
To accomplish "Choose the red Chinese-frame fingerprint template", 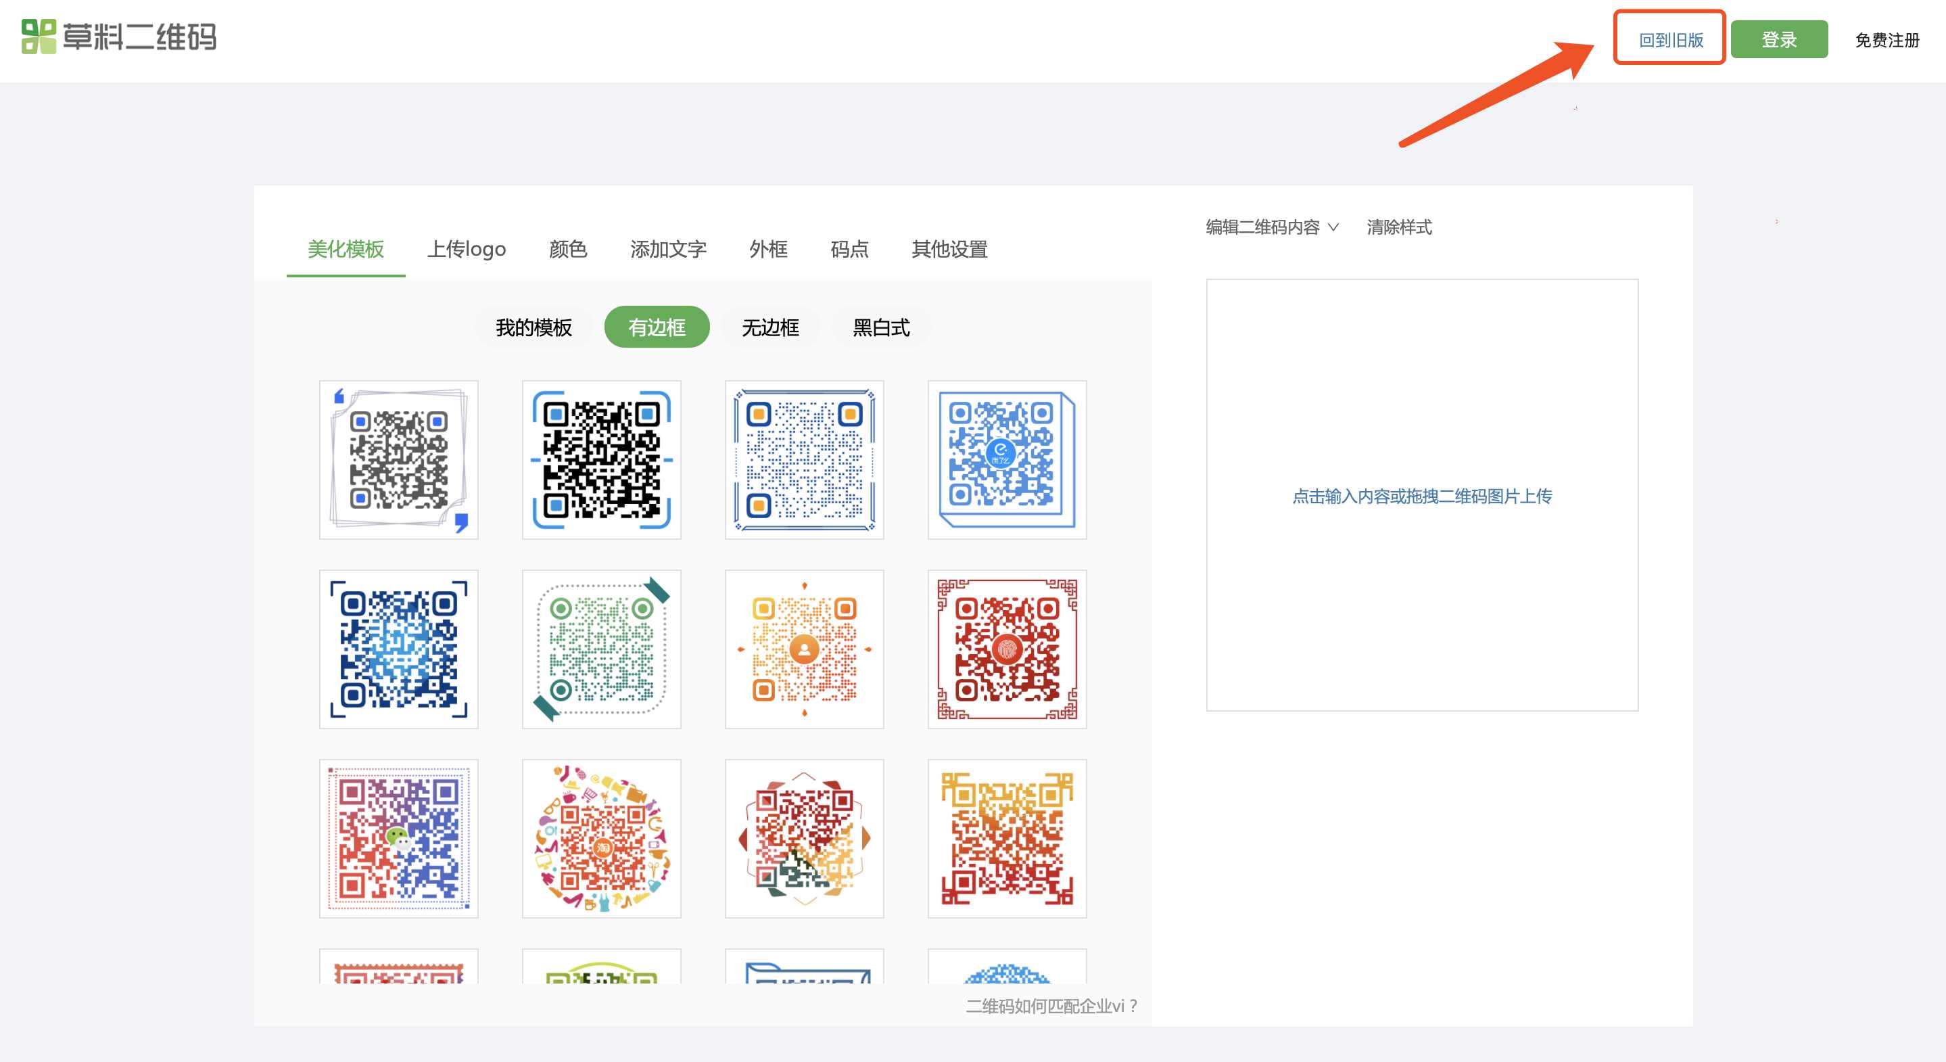I will coord(1007,649).
